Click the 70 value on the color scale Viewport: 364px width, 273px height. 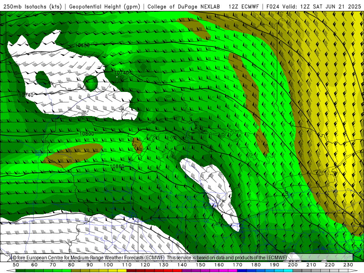click(x=53, y=265)
